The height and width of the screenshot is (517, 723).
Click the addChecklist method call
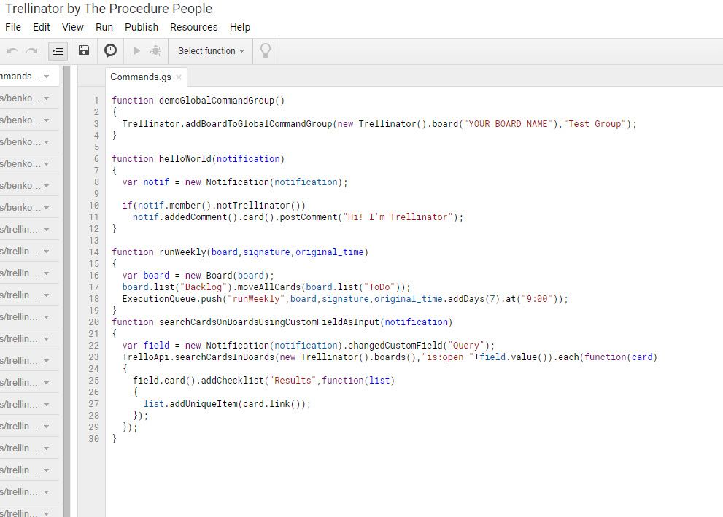[233, 381]
